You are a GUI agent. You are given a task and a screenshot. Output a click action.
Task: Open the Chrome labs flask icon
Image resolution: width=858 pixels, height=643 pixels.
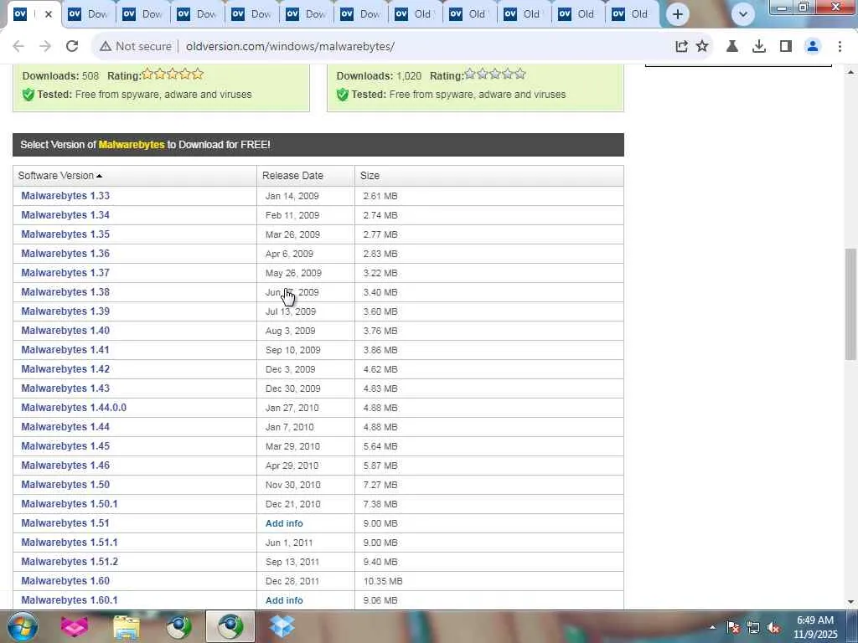click(732, 47)
